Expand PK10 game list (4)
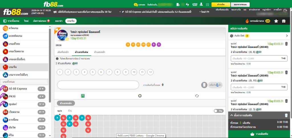Screen dimensions: 292x138 pos(42,96)
